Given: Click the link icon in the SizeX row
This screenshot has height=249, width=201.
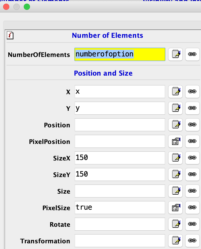Looking at the screenshot, I should pos(192,158).
